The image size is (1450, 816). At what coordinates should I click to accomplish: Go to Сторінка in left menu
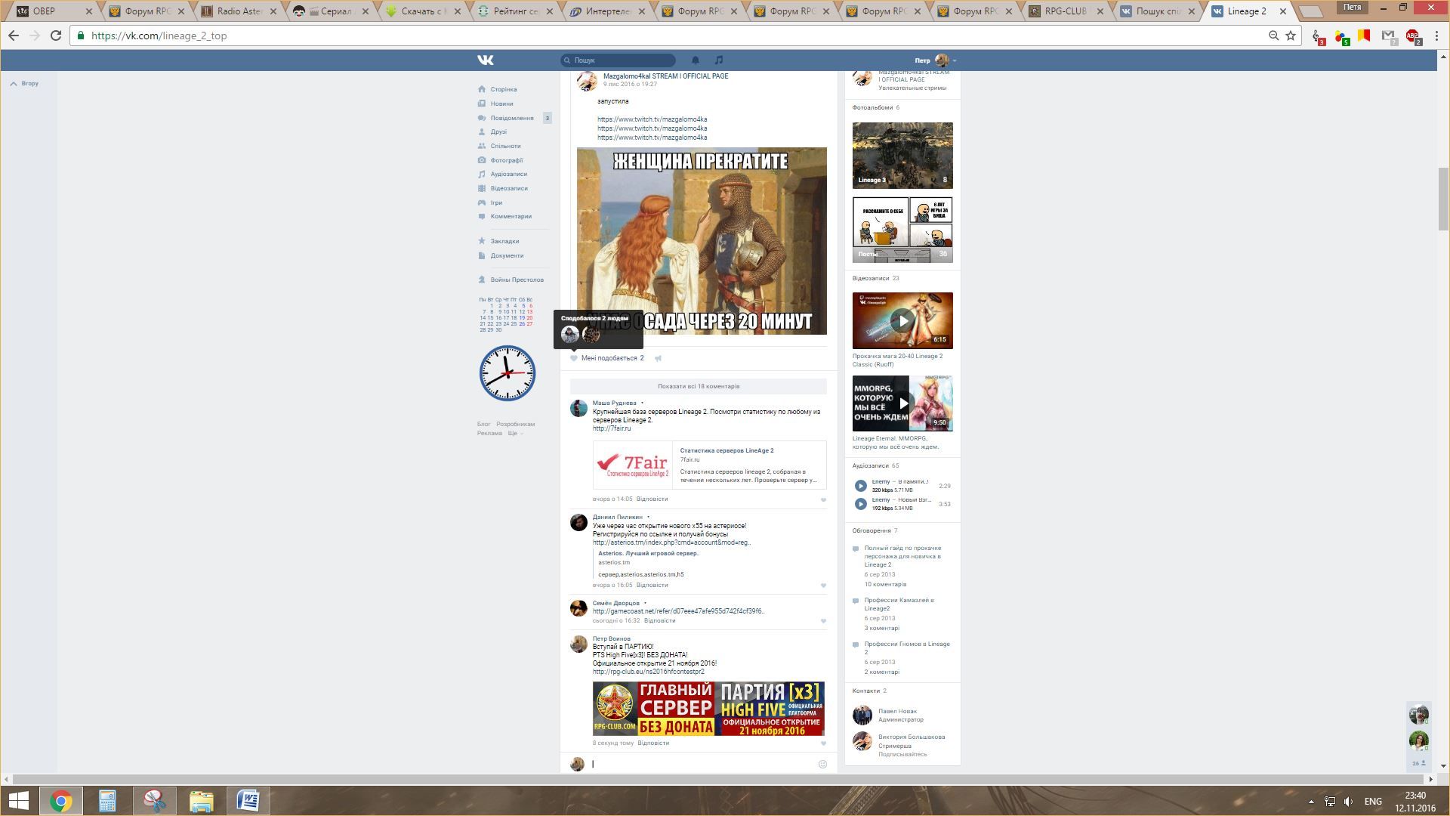pyautogui.click(x=503, y=89)
